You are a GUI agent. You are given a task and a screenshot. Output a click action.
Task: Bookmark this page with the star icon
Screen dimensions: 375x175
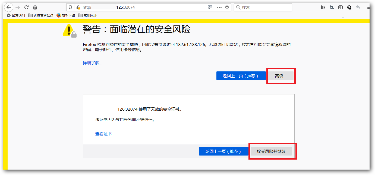coord(227,7)
